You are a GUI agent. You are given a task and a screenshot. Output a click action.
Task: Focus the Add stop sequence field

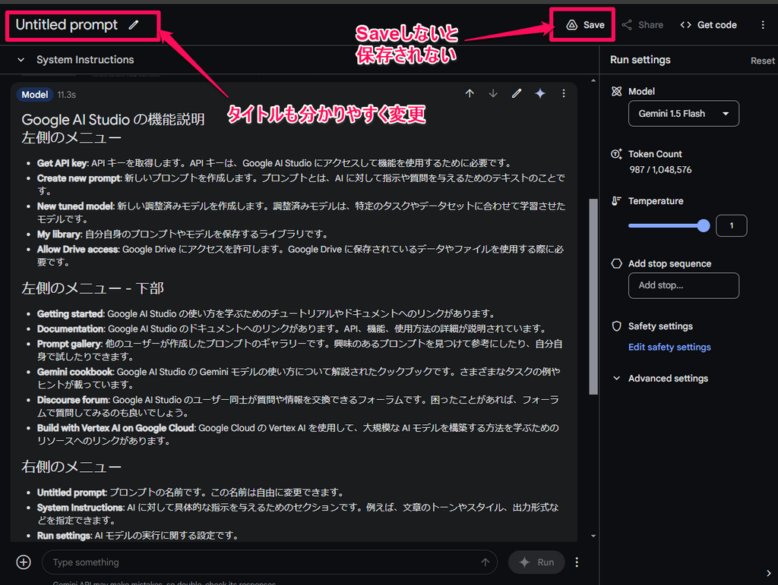pos(683,285)
